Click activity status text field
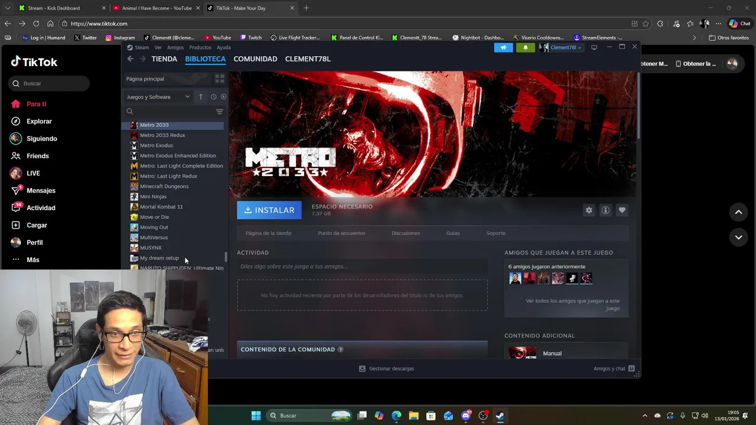This screenshot has height=425, width=756. 362,266
